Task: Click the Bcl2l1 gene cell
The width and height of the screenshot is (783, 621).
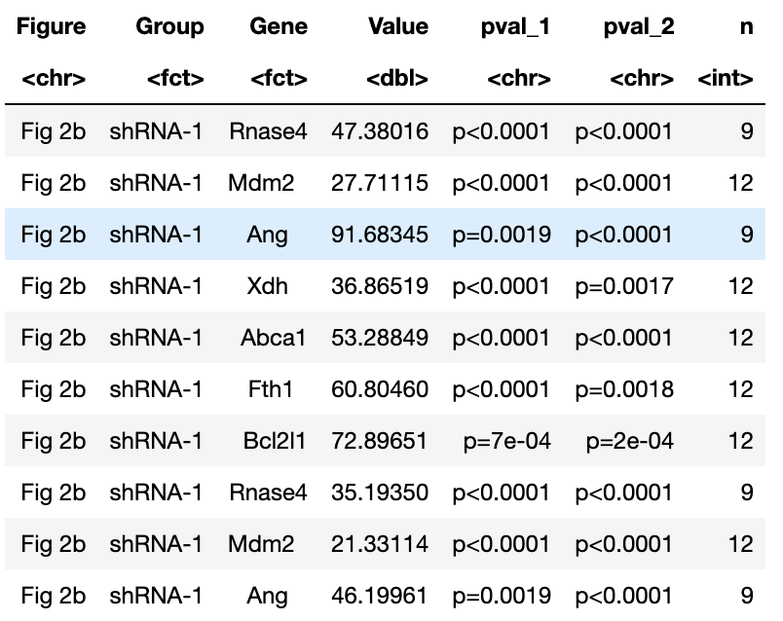Action: coord(275,441)
